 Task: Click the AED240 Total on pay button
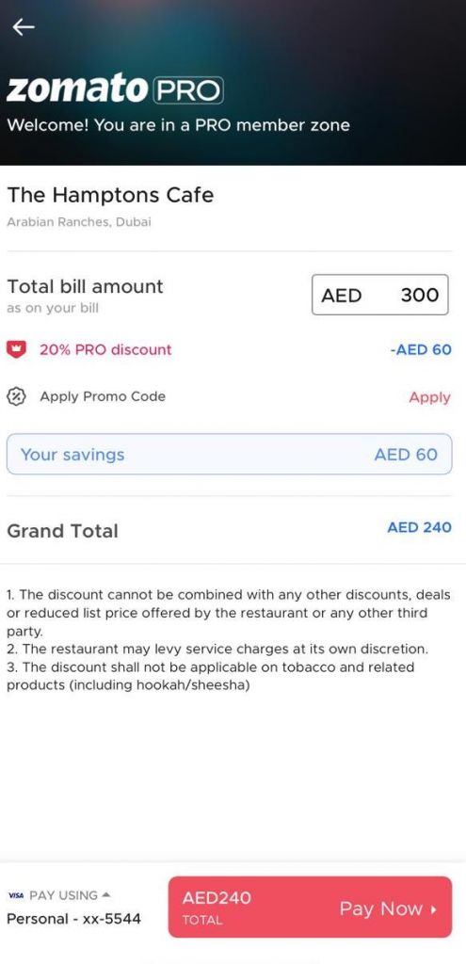pos(217,908)
